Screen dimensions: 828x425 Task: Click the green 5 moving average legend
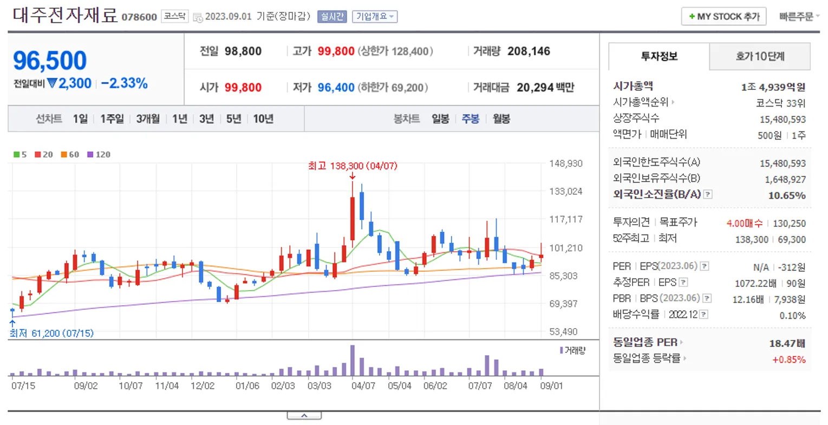tap(20, 154)
